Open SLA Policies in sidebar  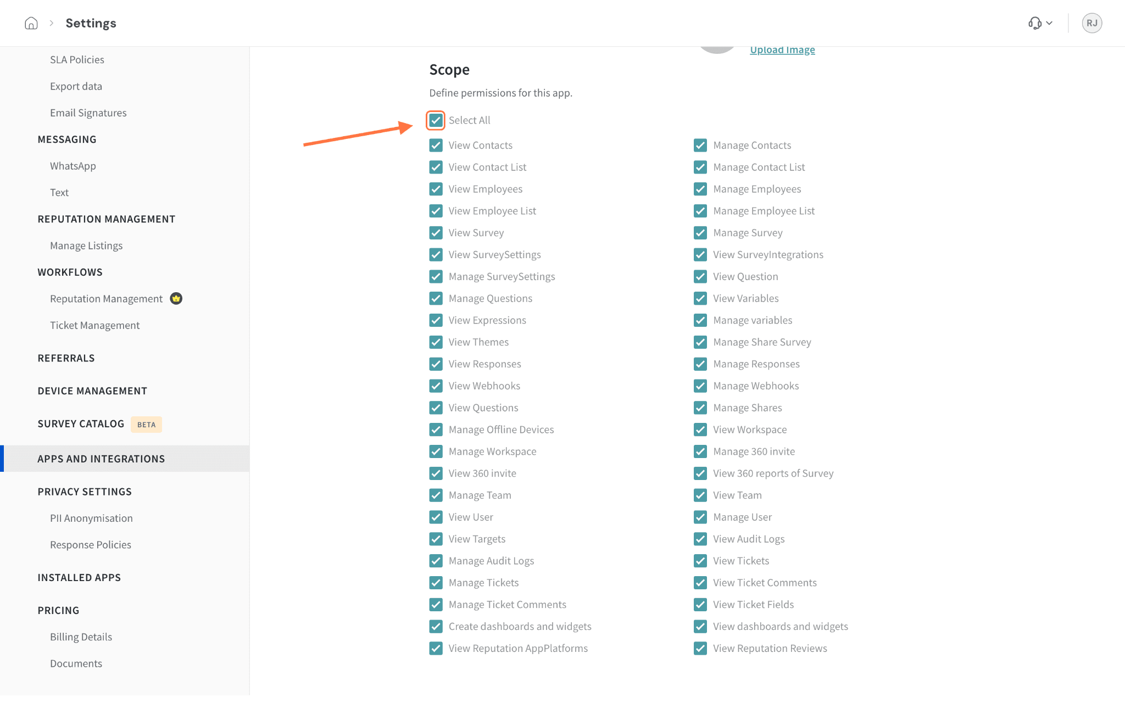coord(77,60)
